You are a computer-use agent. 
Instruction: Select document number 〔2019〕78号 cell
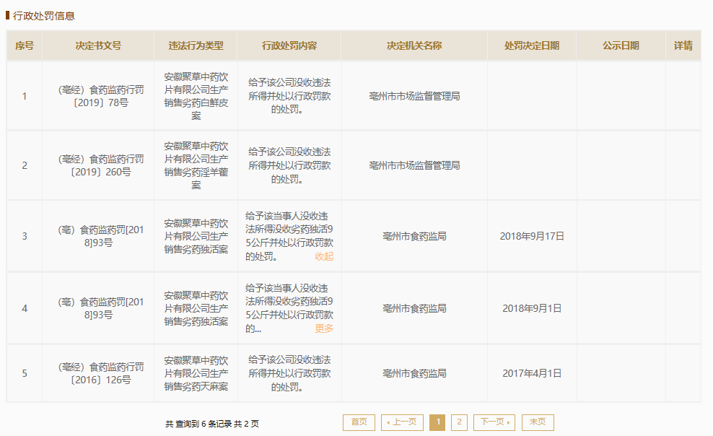[98, 96]
